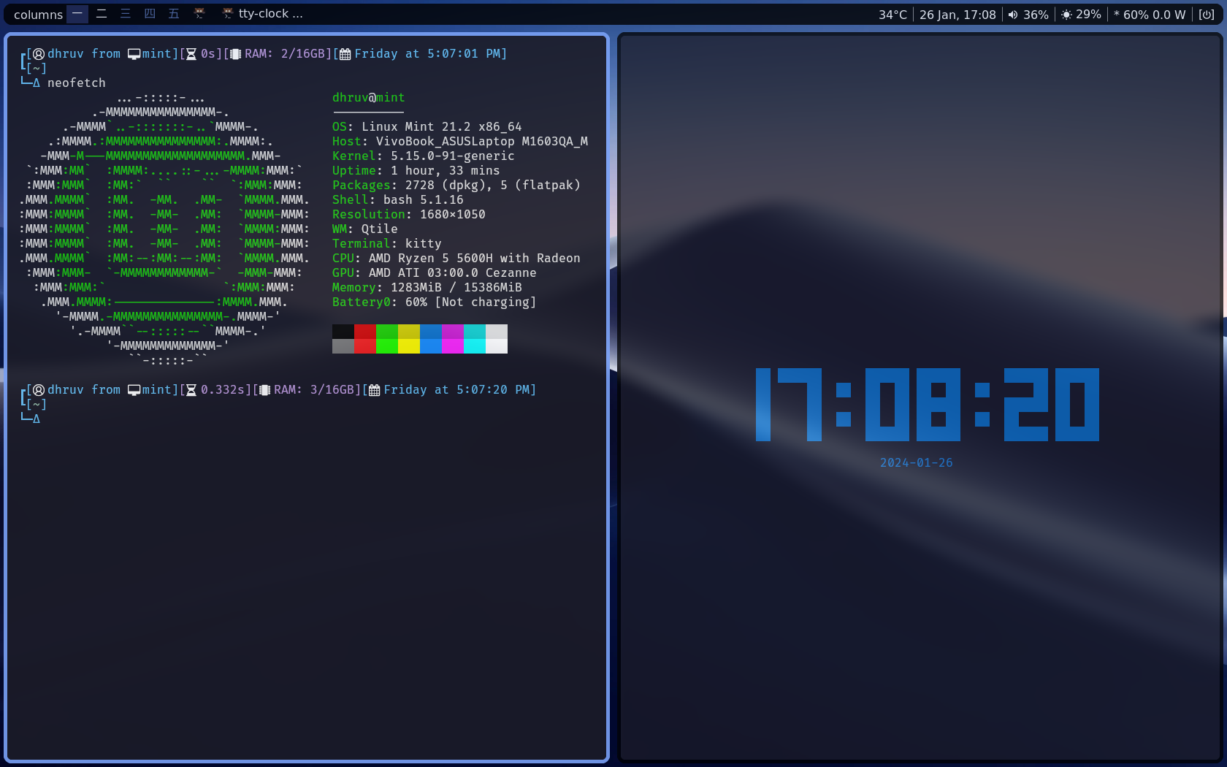Open the power menu icon
Viewport: 1227px width, 767px height.
tap(1207, 15)
